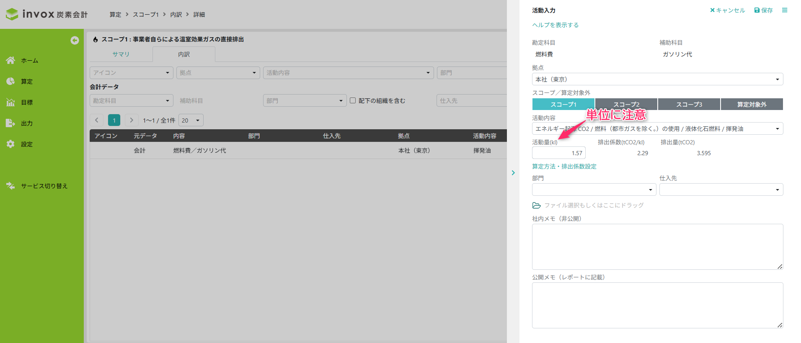Select スコープ2 toggle button
Viewport: 801px width, 343px height.
click(626, 104)
